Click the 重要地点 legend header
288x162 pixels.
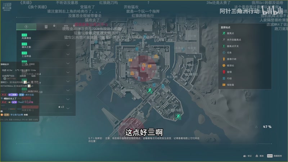[x=225, y=27]
